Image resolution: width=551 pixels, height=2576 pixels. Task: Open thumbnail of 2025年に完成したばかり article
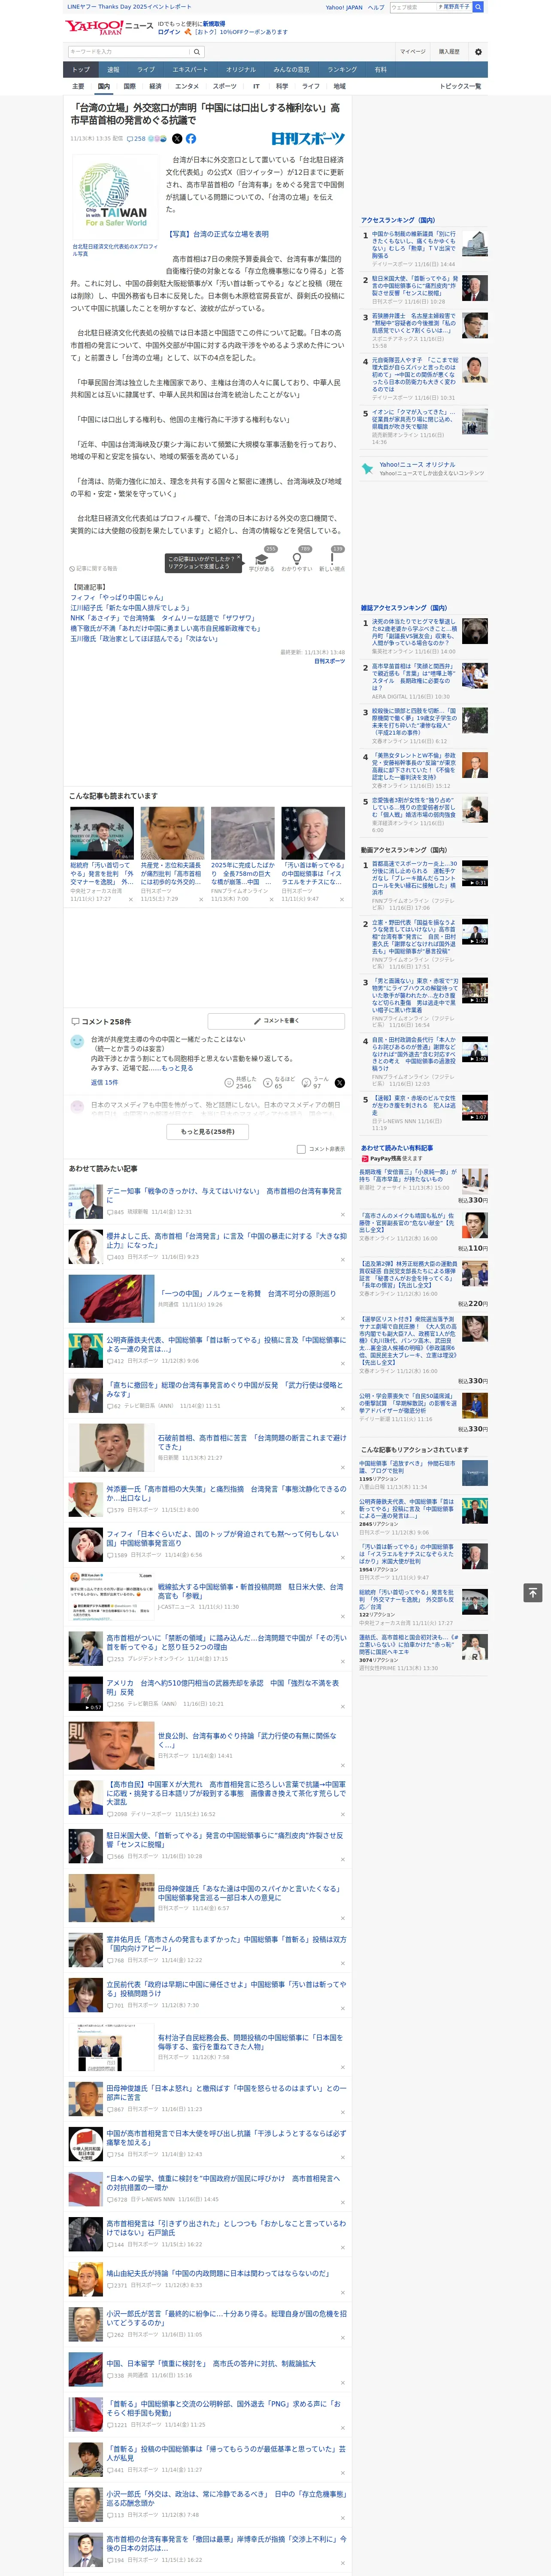tap(243, 832)
